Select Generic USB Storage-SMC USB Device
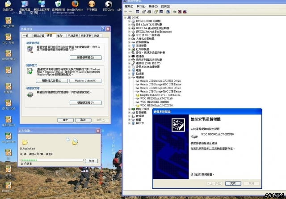 pyautogui.click(x=160, y=92)
